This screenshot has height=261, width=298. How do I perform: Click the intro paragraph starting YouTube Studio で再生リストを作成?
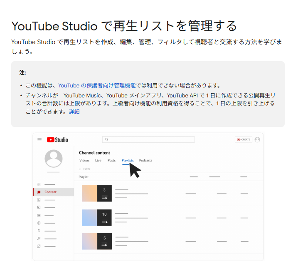tap(147, 47)
